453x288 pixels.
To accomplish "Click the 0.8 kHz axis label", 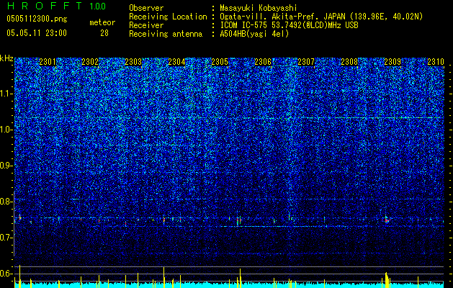I will (x=6, y=202).
